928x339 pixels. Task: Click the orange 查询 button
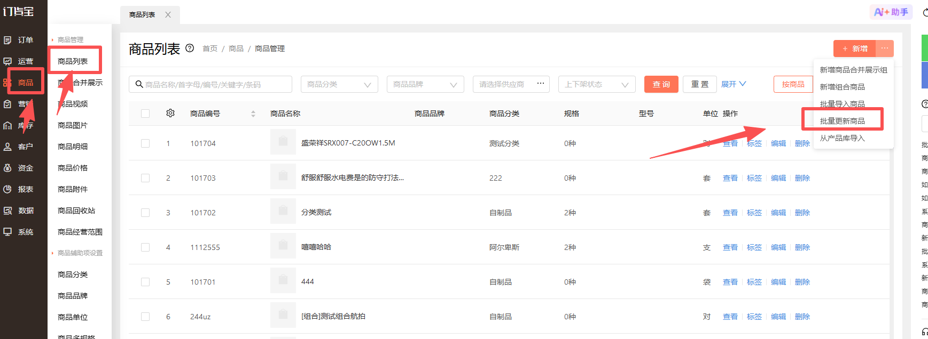click(x=661, y=84)
